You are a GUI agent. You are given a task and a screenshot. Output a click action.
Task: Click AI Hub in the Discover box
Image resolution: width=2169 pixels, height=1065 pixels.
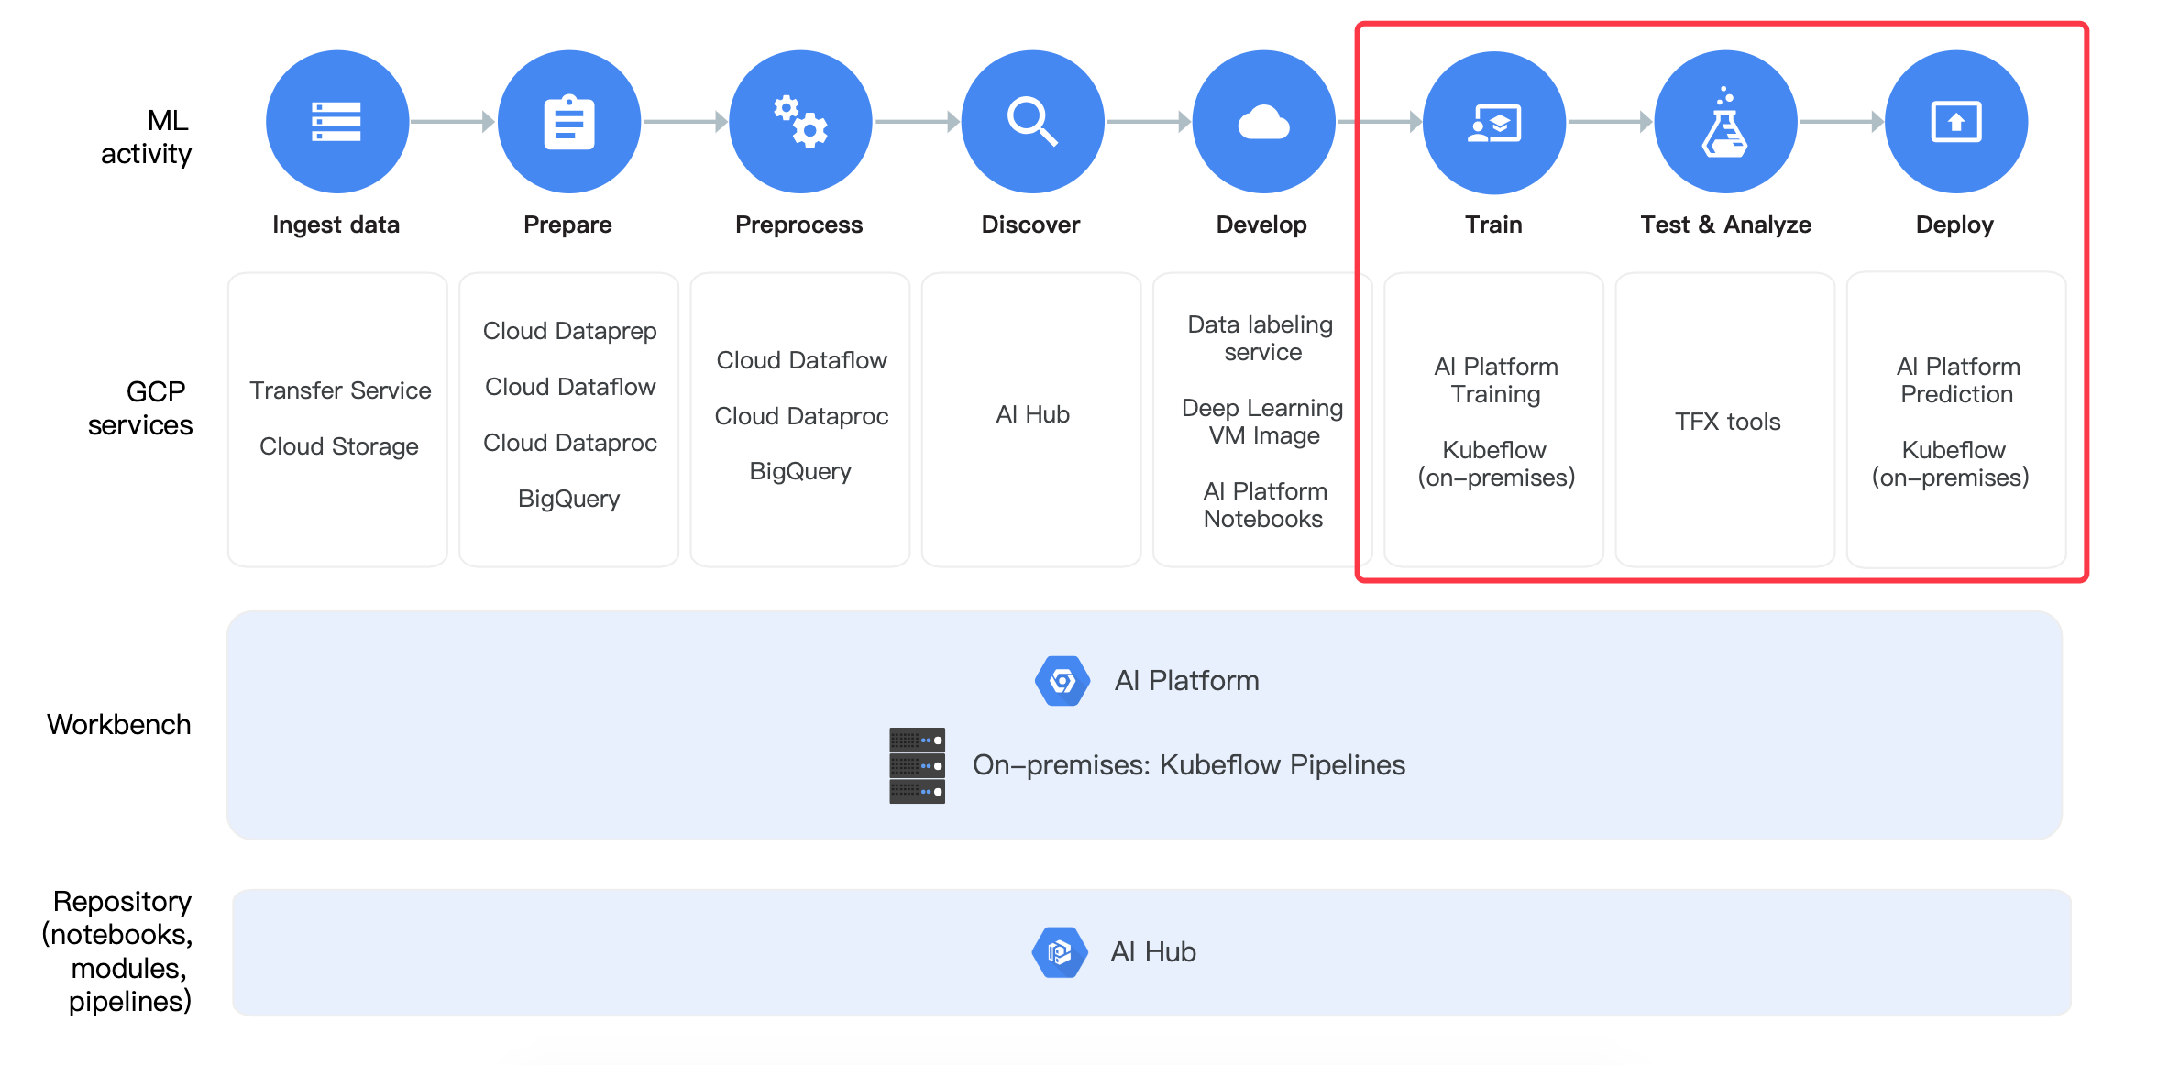coord(1032,414)
